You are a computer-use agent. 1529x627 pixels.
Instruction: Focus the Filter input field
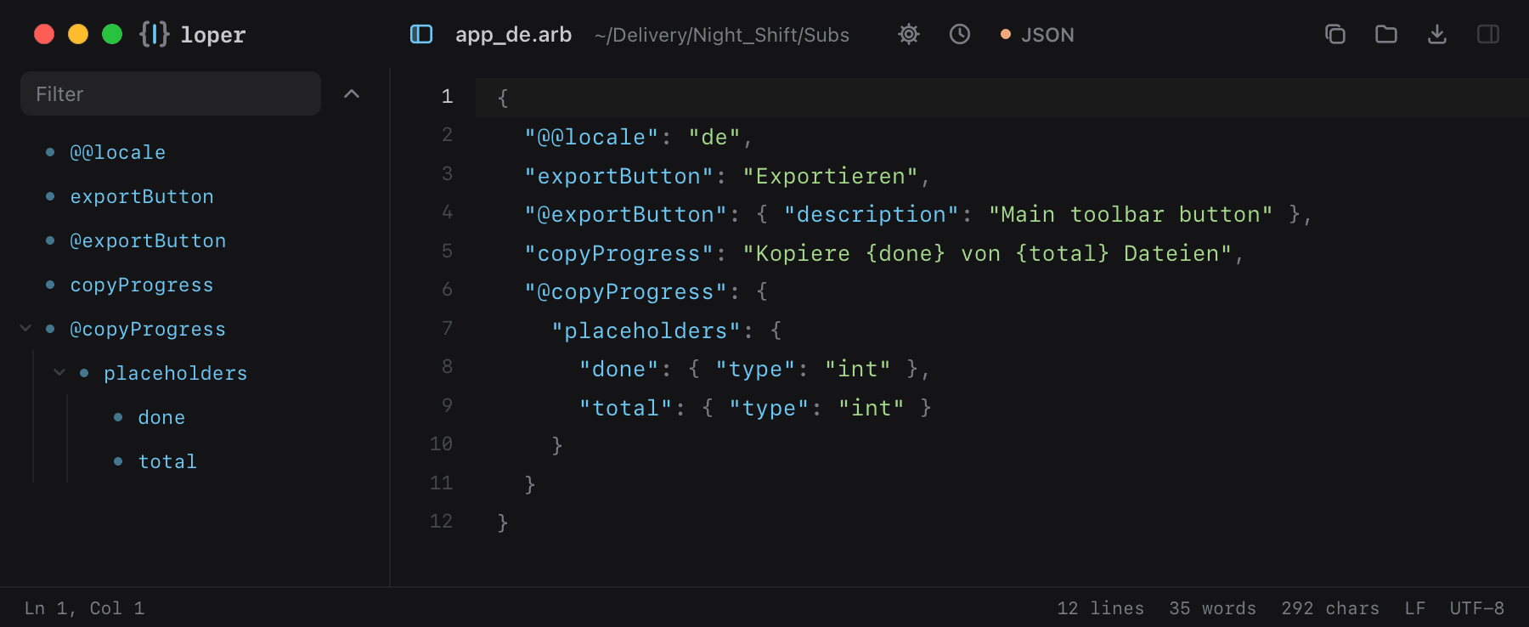point(171,93)
